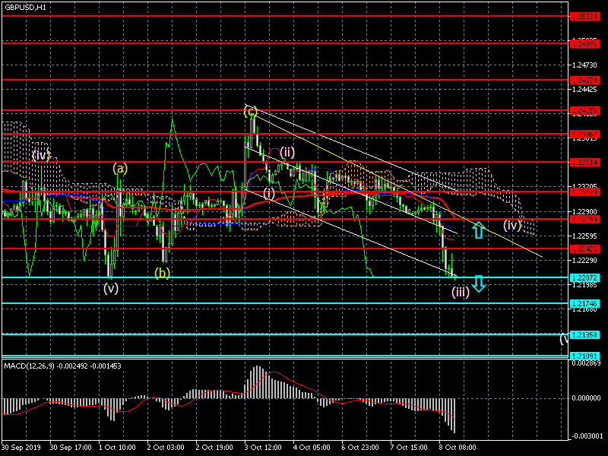608x456 pixels.
Task: Select the white (v) wave label
Action: click(111, 288)
